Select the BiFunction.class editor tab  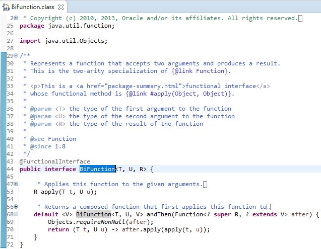click(x=33, y=7)
